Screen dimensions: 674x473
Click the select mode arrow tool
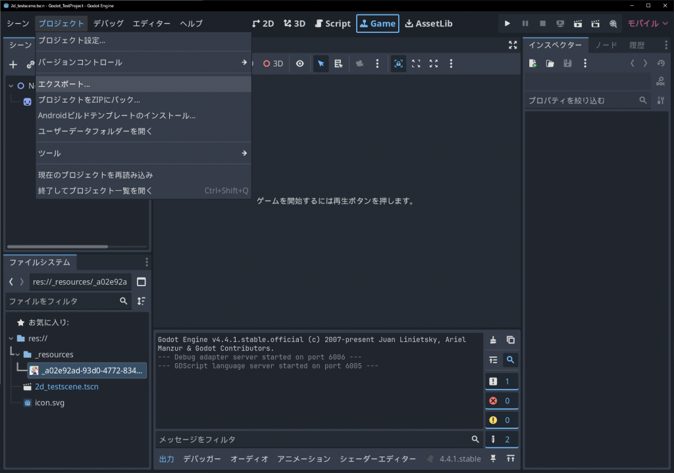tap(321, 64)
